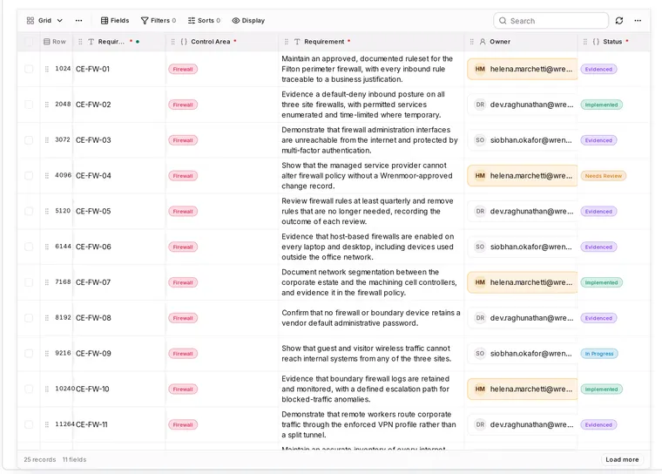Image resolution: width=662 pixels, height=474 pixels.
Task: Open the Display options
Action: tap(248, 20)
